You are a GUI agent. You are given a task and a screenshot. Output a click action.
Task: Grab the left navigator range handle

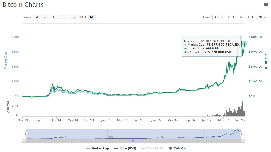tap(26, 134)
